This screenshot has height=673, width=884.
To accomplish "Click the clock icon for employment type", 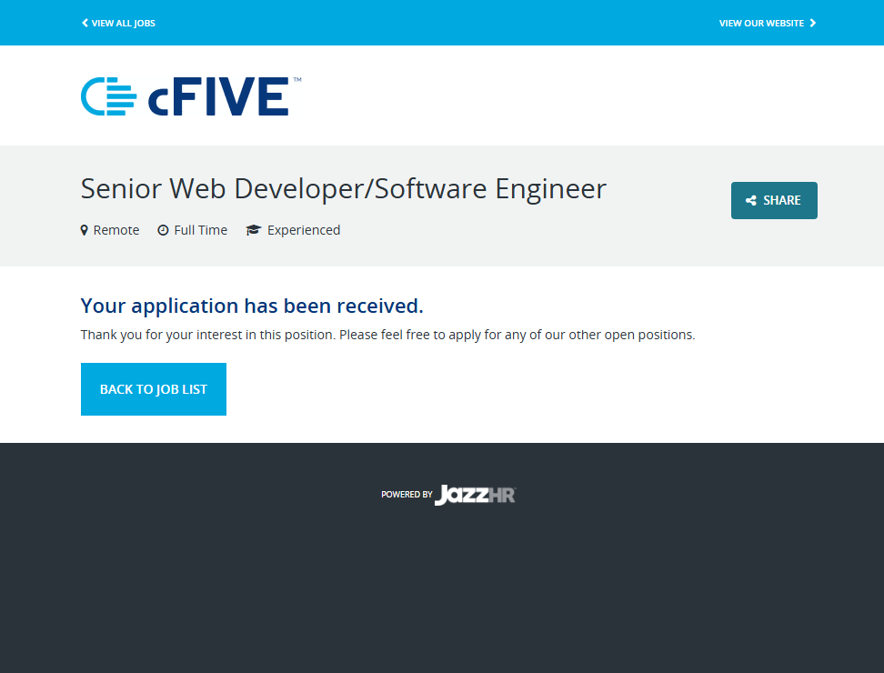I will coord(163,231).
